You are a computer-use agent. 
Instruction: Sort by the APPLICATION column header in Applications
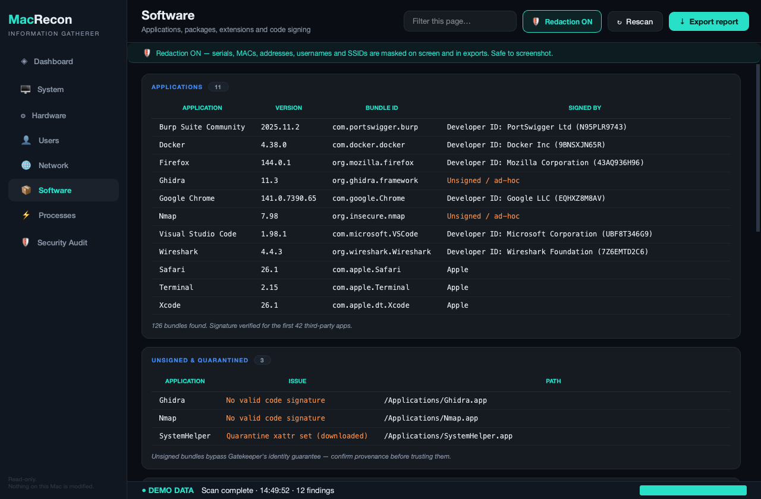point(202,108)
